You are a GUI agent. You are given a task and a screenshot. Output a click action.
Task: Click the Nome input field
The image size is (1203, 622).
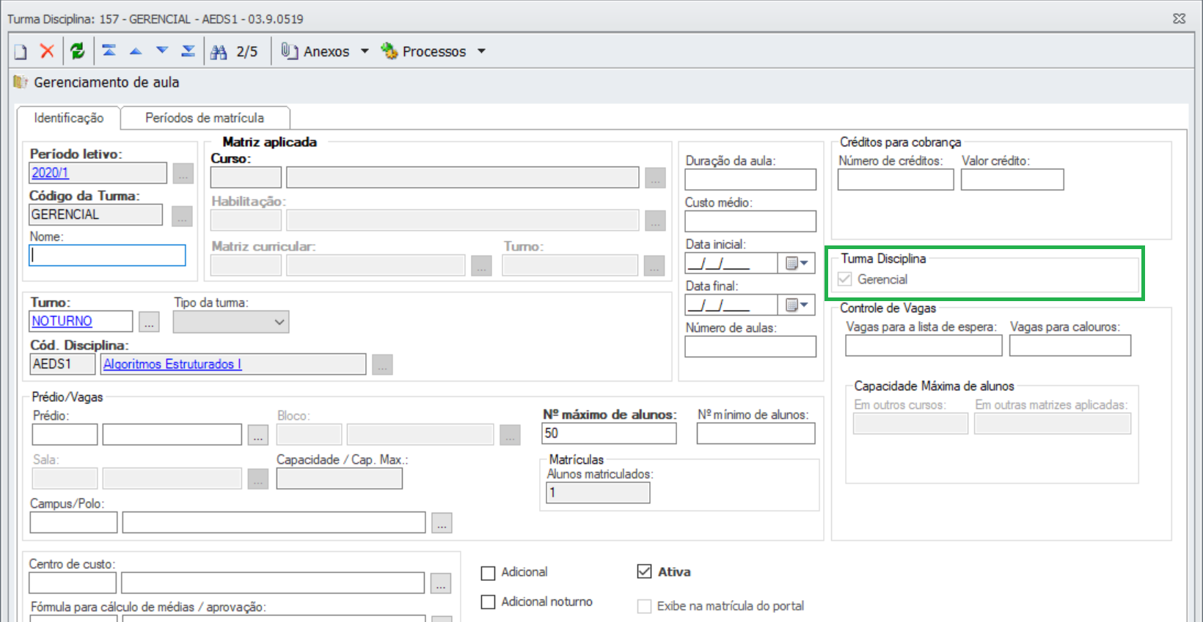tap(107, 255)
